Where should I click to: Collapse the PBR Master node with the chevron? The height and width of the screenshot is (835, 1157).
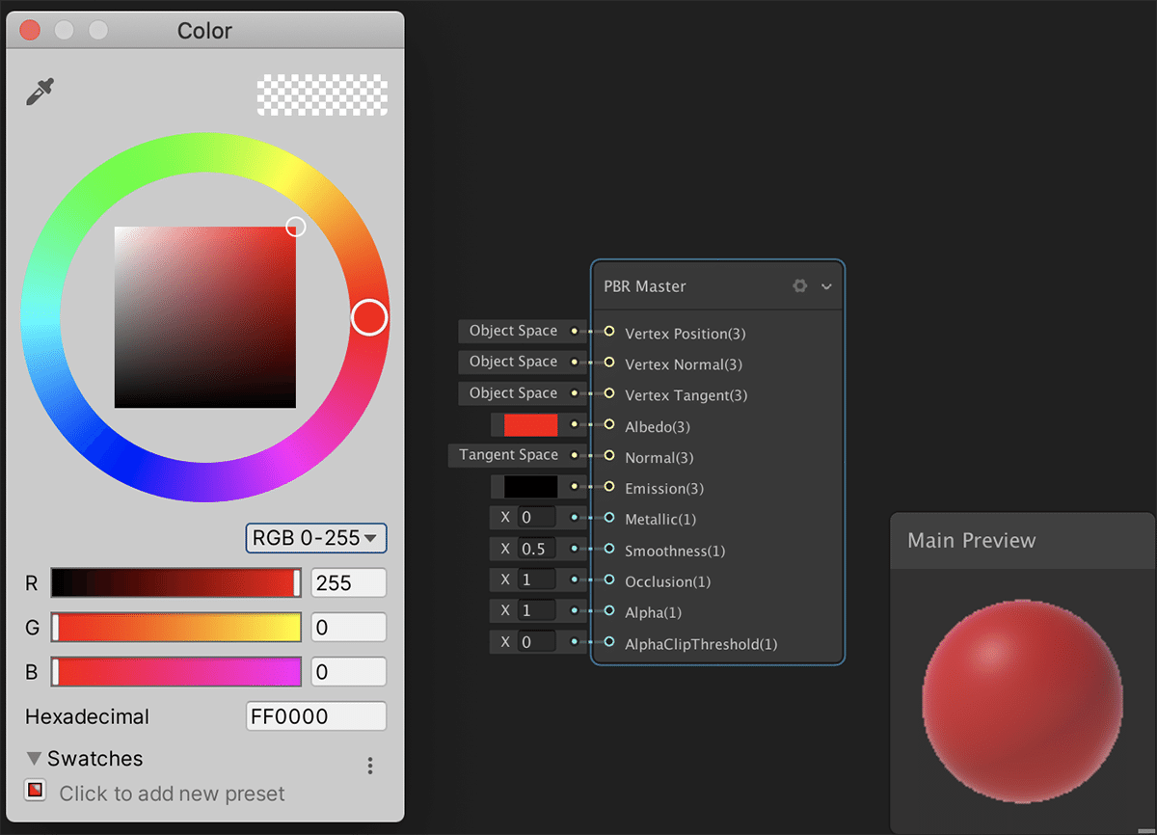826,286
